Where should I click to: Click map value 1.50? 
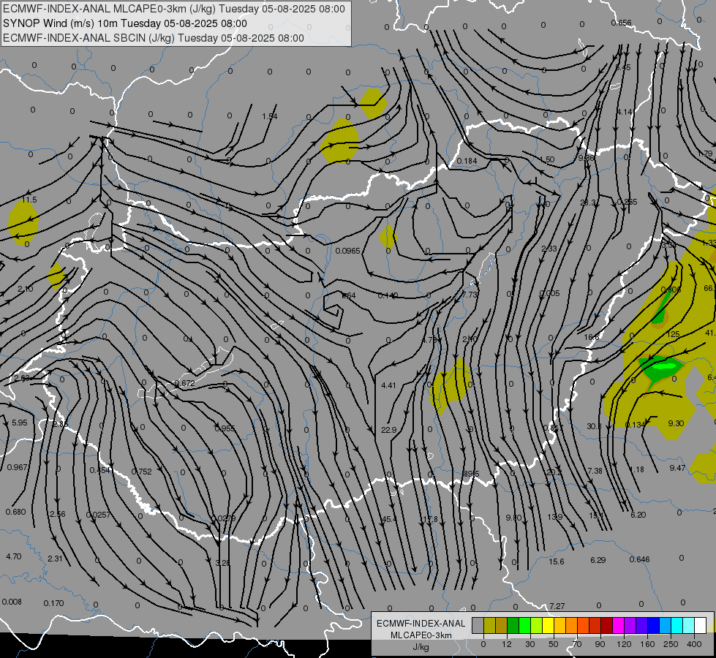tap(547, 159)
